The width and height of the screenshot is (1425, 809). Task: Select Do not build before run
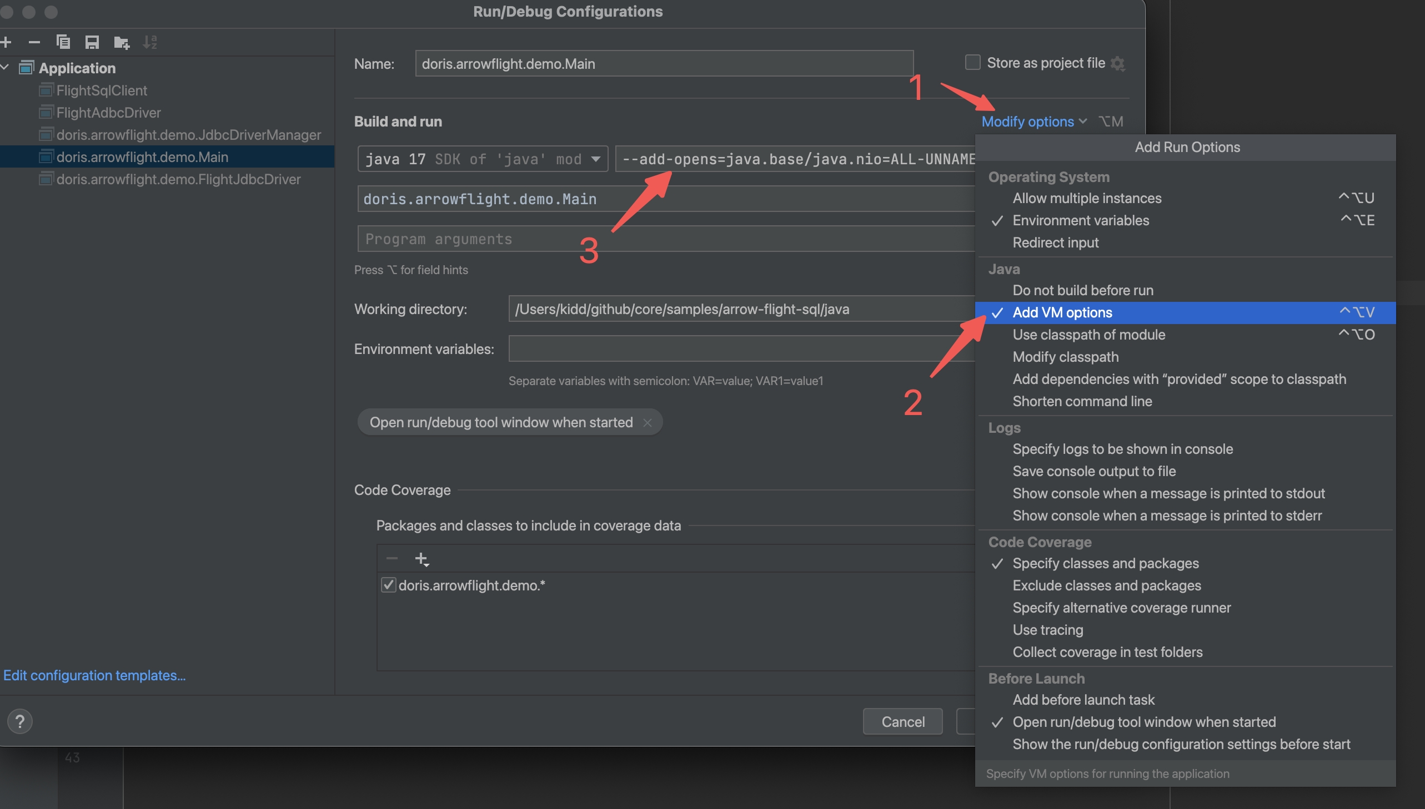[x=1081, y=290]
